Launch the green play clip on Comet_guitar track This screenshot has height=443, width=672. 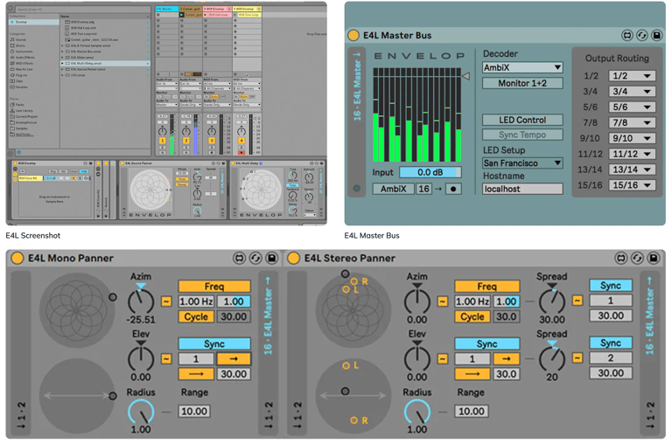(182, 15)
